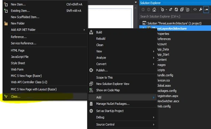The height and width of the screenshot is (129, 211).
Task: Click the Set as StartUp Project gear icon
Action: click(x=91, y=111)
